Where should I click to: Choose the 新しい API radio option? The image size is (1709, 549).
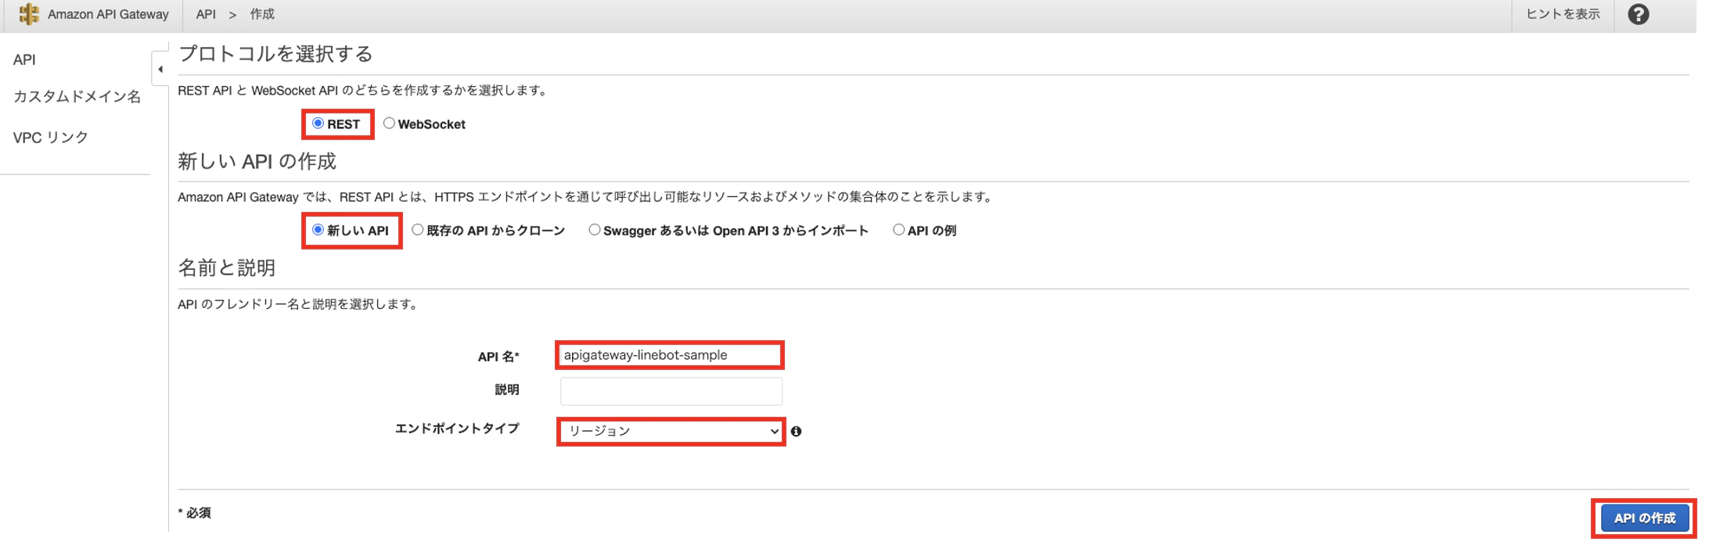click(x=318, y=230)
